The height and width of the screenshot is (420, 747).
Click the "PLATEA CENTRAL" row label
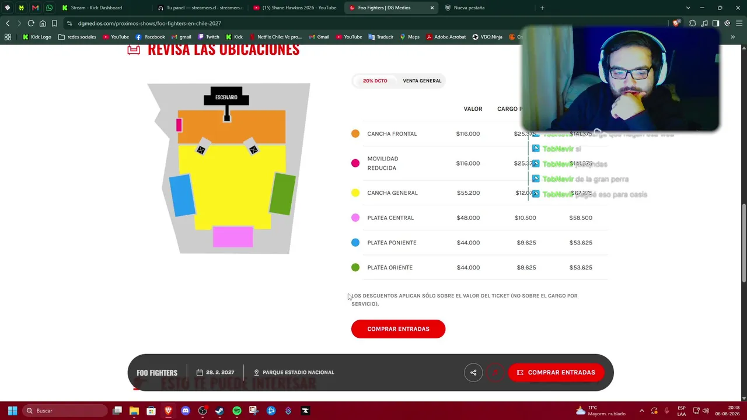point(390,218)
